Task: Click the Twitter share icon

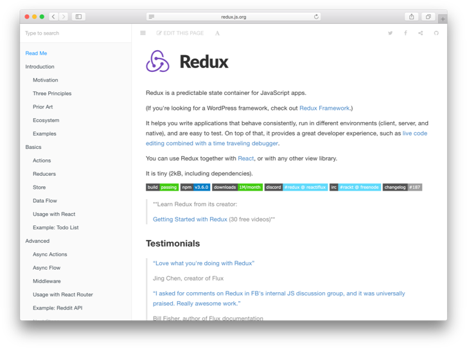Action: 390,33
